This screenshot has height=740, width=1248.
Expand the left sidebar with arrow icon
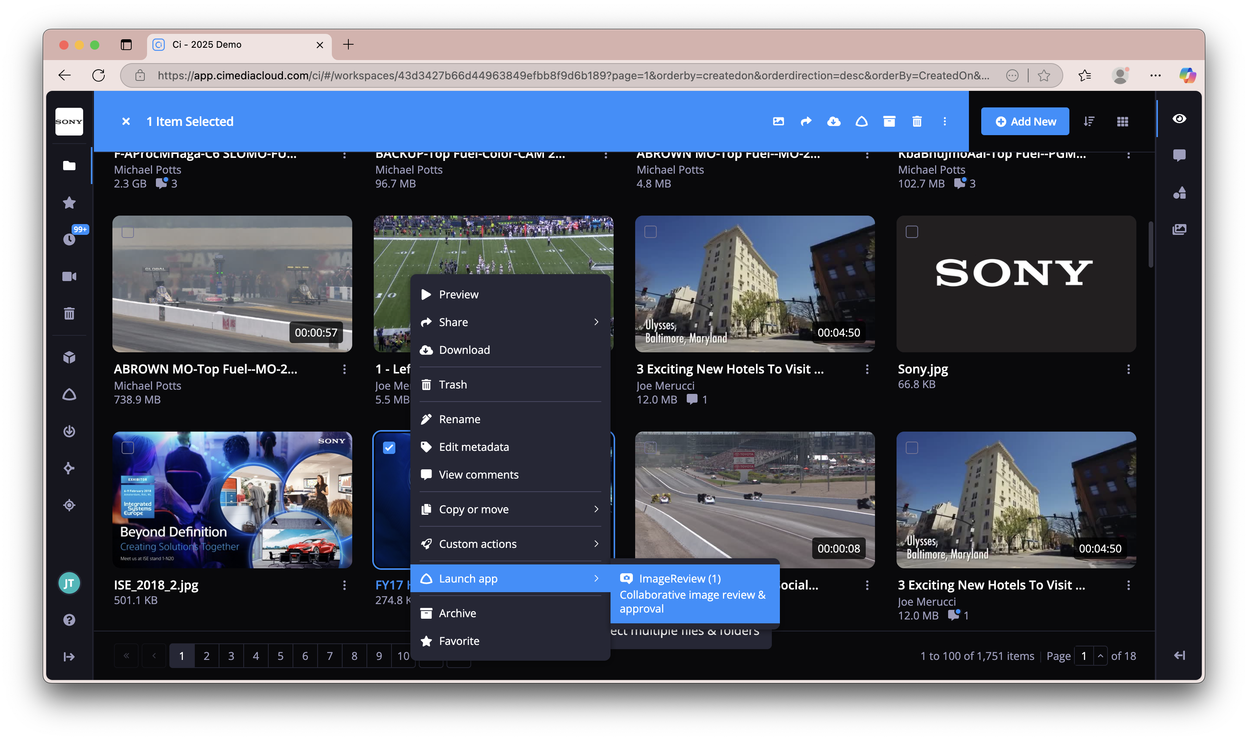[69, 657]
